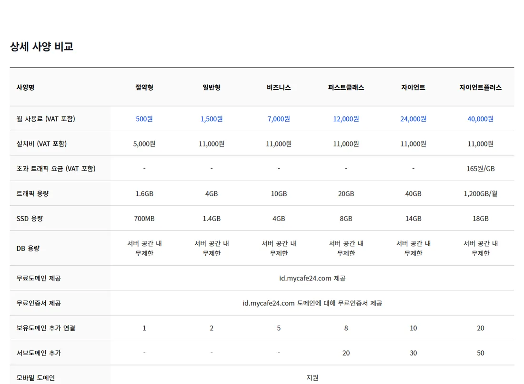Click the 10GB traffic cell

(x=279, y=194)
